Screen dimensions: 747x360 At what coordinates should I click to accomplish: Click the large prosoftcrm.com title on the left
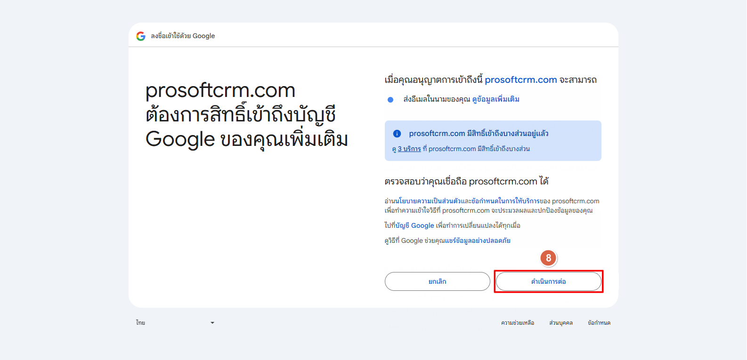click(x=220, y=90)
